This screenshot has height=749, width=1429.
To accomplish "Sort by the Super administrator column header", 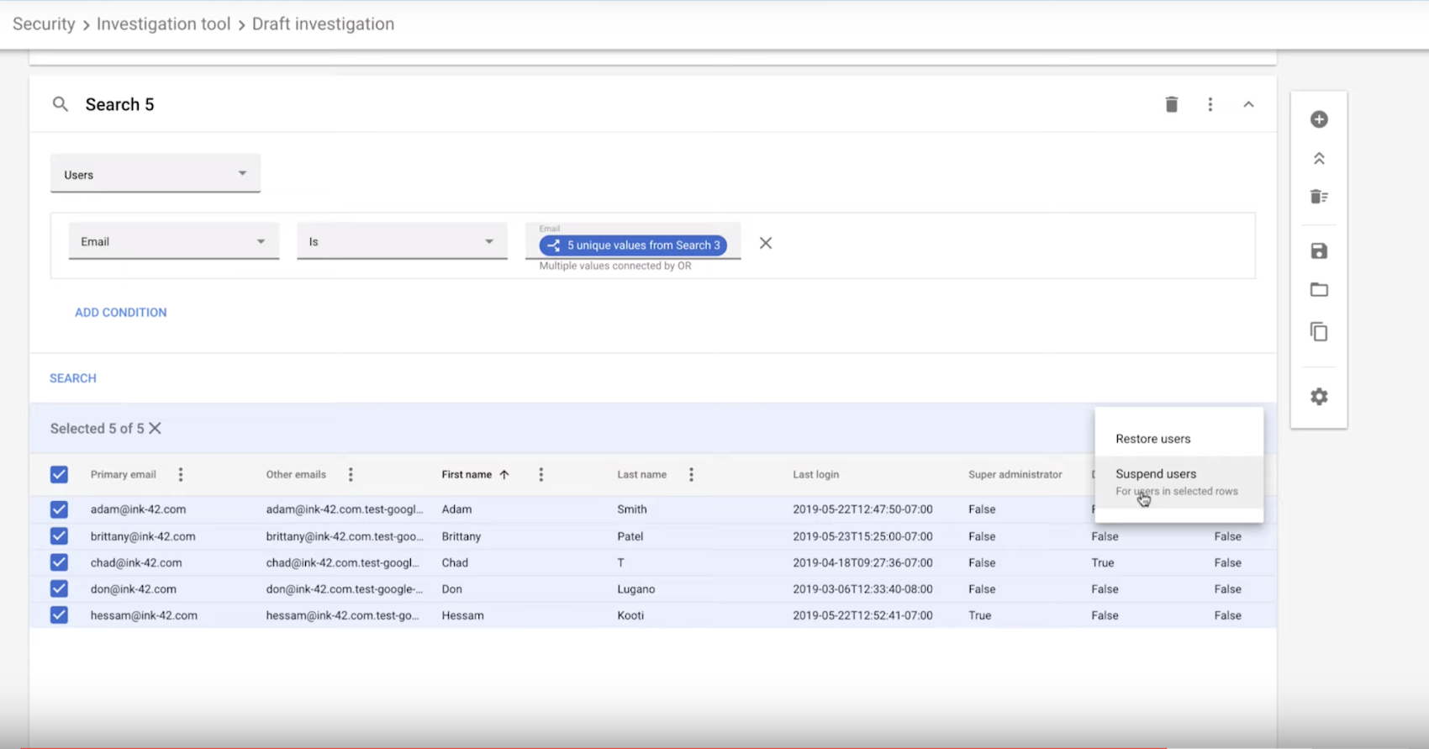I will (1015, 475).
